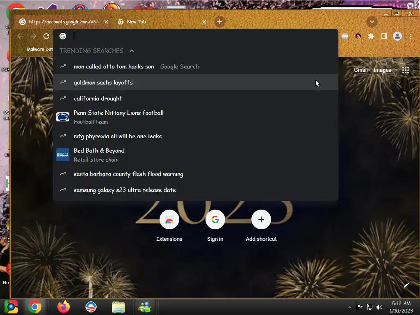Select santa barbara county flash flood warning
The width and height of the screenshot is (420, 315).
click(196, 174)
